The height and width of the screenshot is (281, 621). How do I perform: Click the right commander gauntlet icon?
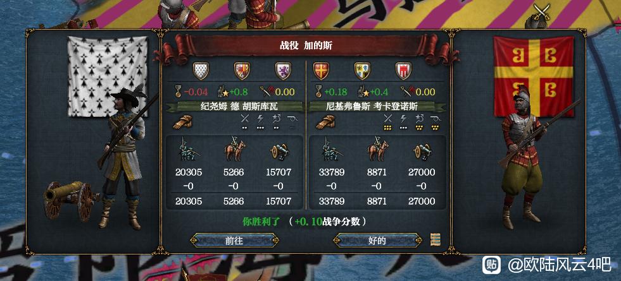coord(325,122)
